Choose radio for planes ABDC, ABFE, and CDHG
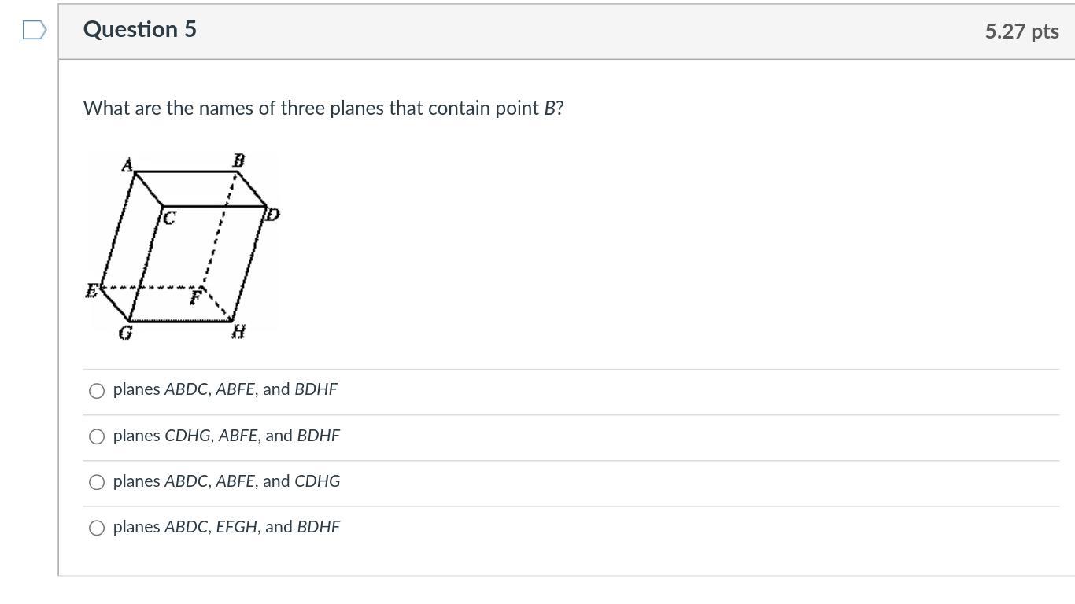 97,482
